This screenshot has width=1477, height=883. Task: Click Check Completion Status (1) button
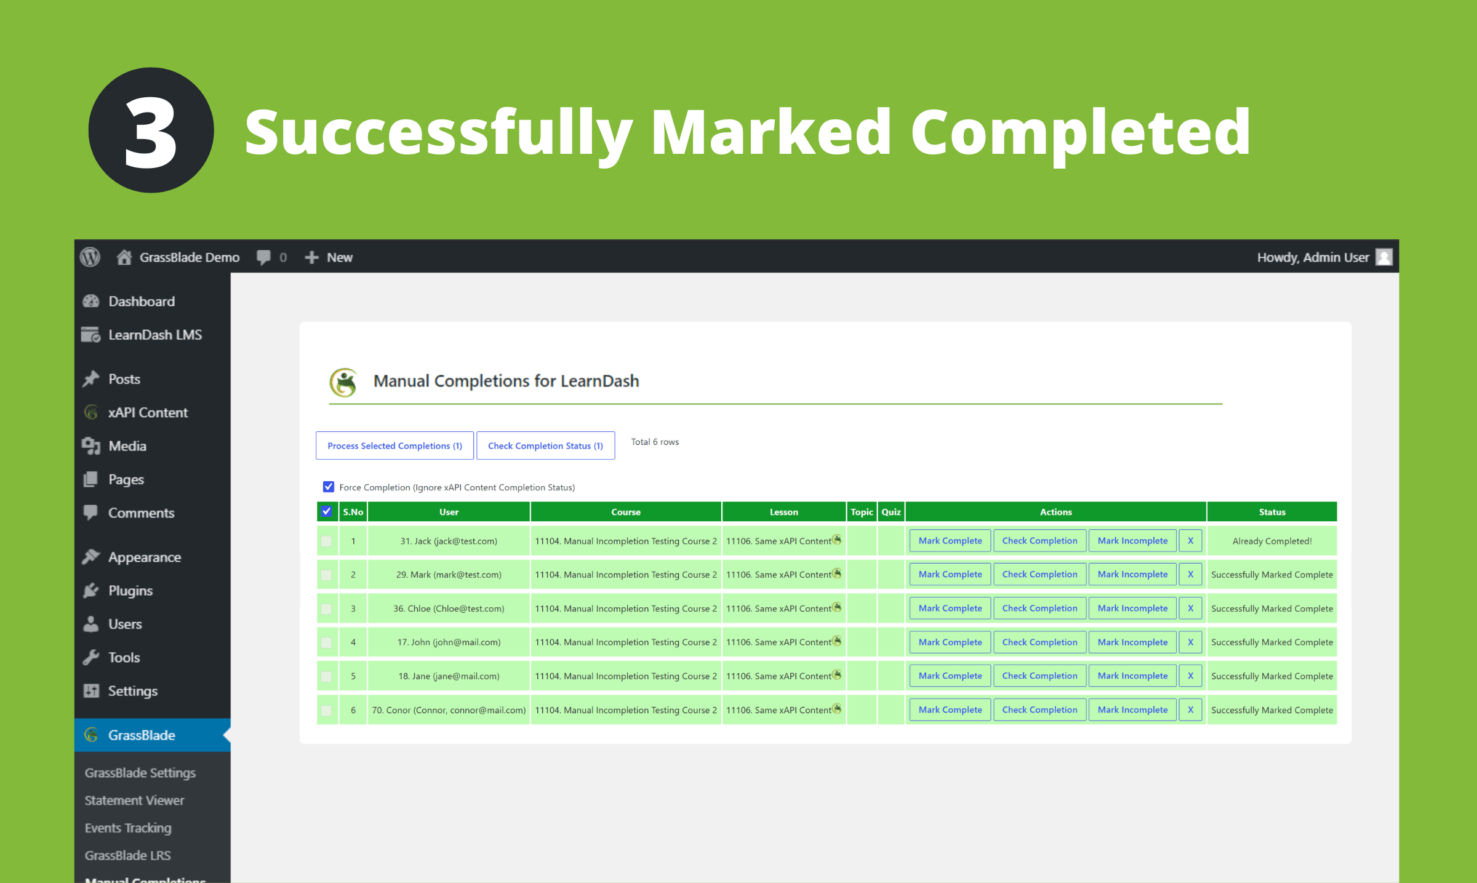(x=545, y=445)
